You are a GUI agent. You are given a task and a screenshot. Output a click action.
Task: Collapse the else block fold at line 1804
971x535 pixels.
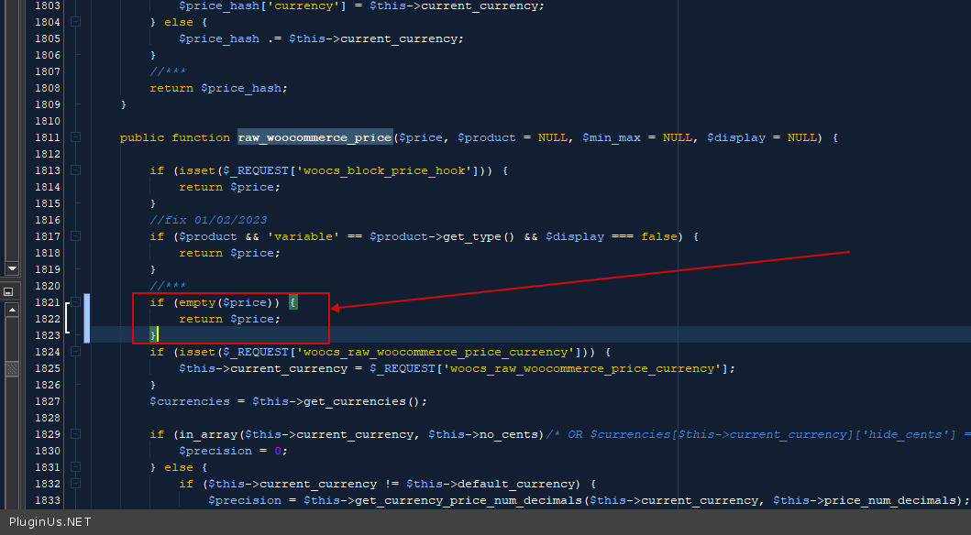[x=76, y=22]
